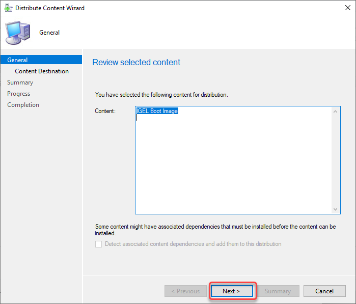Click the computer icon in the wizard header
The height and width of the screenshot is (304, 356).
(x=17, y=33)
